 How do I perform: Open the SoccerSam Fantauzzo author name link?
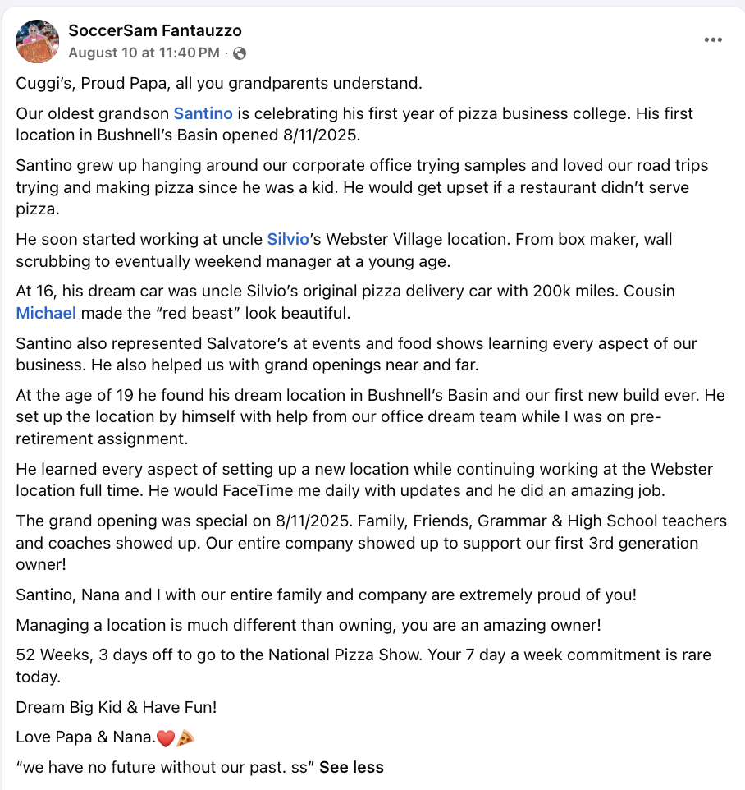click(x=155, y=30)
